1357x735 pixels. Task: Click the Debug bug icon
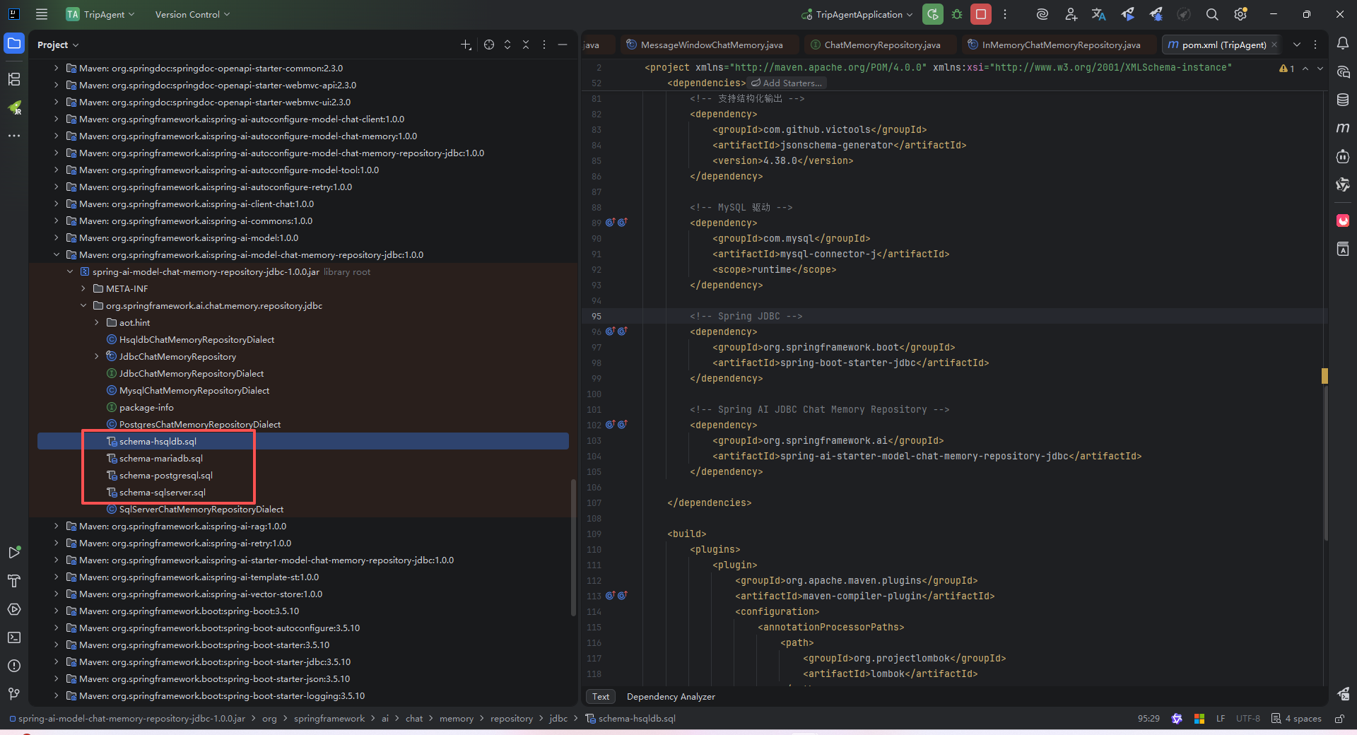click(957, 14)
